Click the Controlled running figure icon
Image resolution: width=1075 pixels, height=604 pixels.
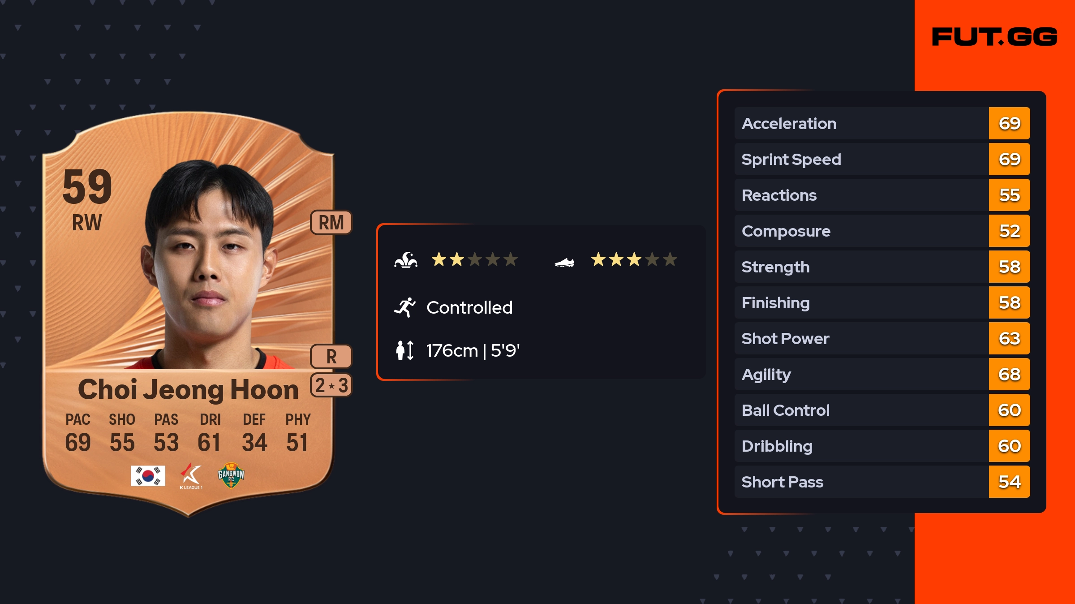(x=405, y=307)
